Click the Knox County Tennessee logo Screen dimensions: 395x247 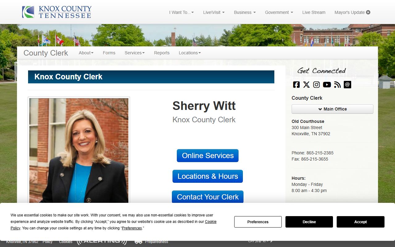click(57, 12)
